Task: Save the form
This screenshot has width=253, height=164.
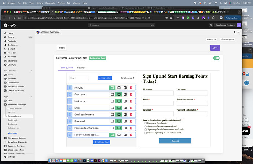Action: click(215, 48)
